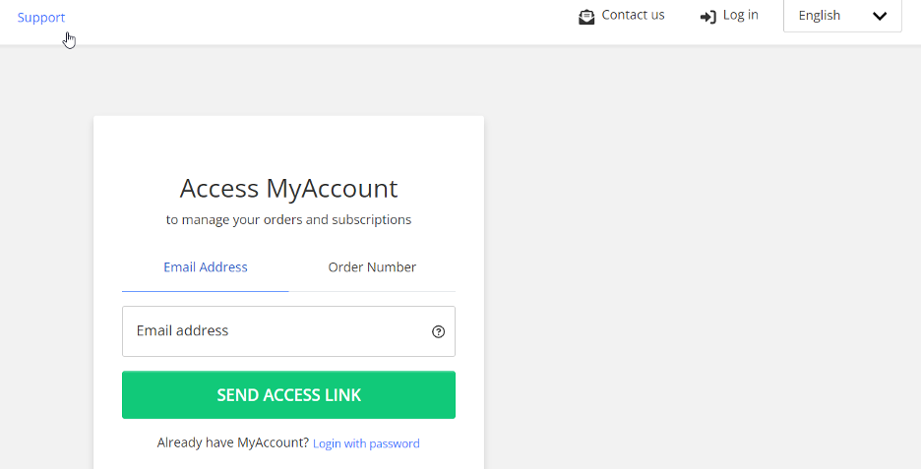Click the Log in arrow icon
The width and height of the screenshot is (921, 470).
(x=707, y=17)
